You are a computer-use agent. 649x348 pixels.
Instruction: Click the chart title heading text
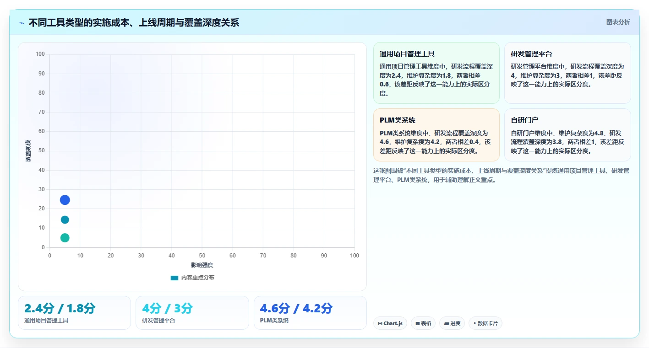[134, 22]
